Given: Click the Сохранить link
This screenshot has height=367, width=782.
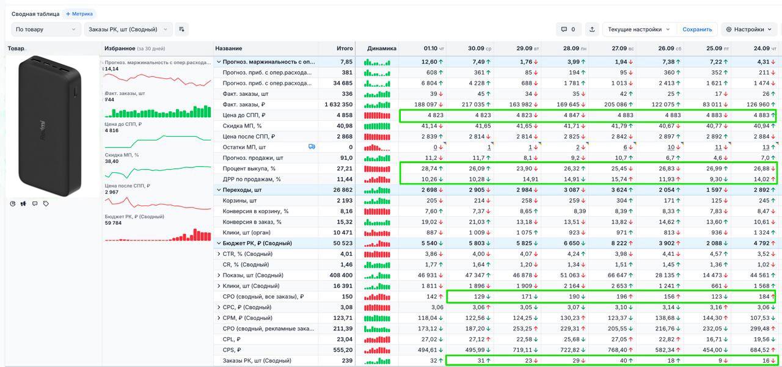Looking at the screenshot, I should (697, 29).
